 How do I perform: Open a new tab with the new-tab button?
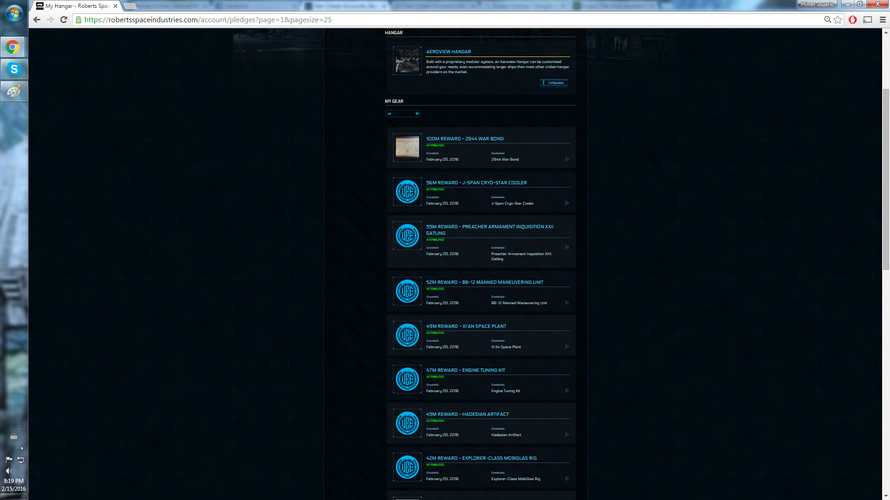(x=131, y=6)
